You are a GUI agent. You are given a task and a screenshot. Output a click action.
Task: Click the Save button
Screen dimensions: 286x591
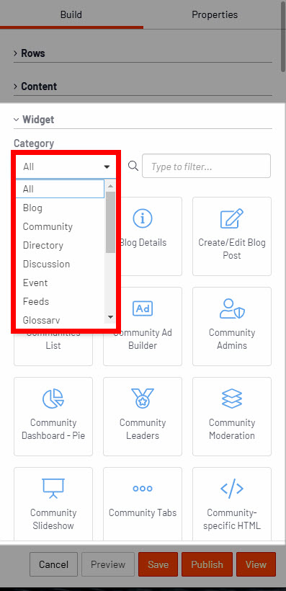coord(158,564)
